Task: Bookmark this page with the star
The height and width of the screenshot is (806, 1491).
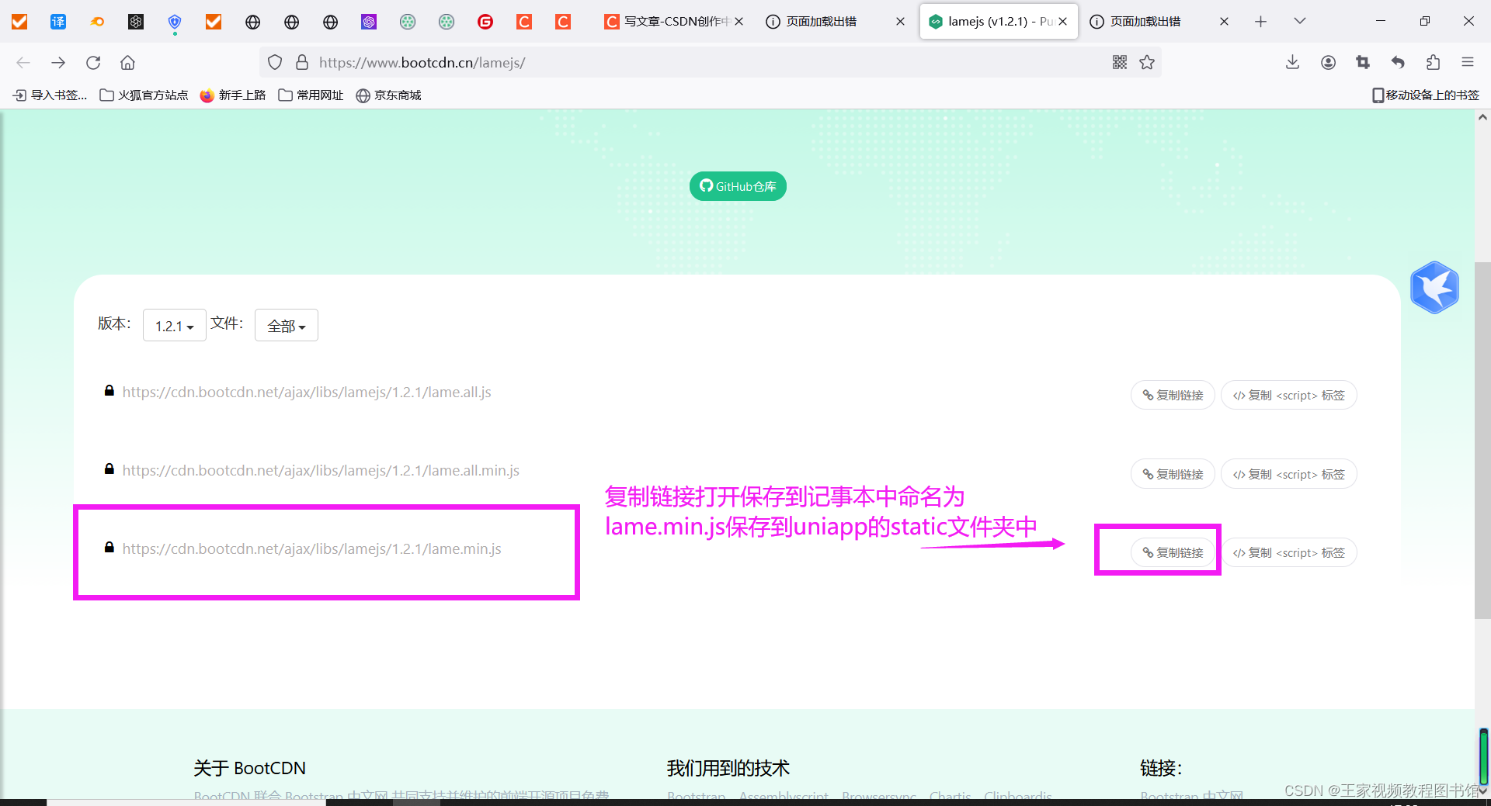Action: coord(1147,63)
